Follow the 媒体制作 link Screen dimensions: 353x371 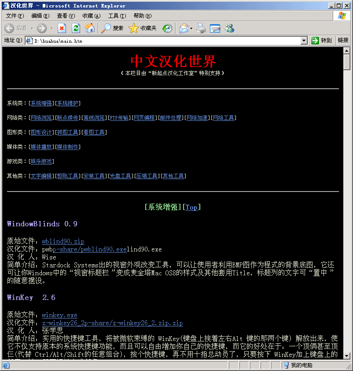click(68, 147)
